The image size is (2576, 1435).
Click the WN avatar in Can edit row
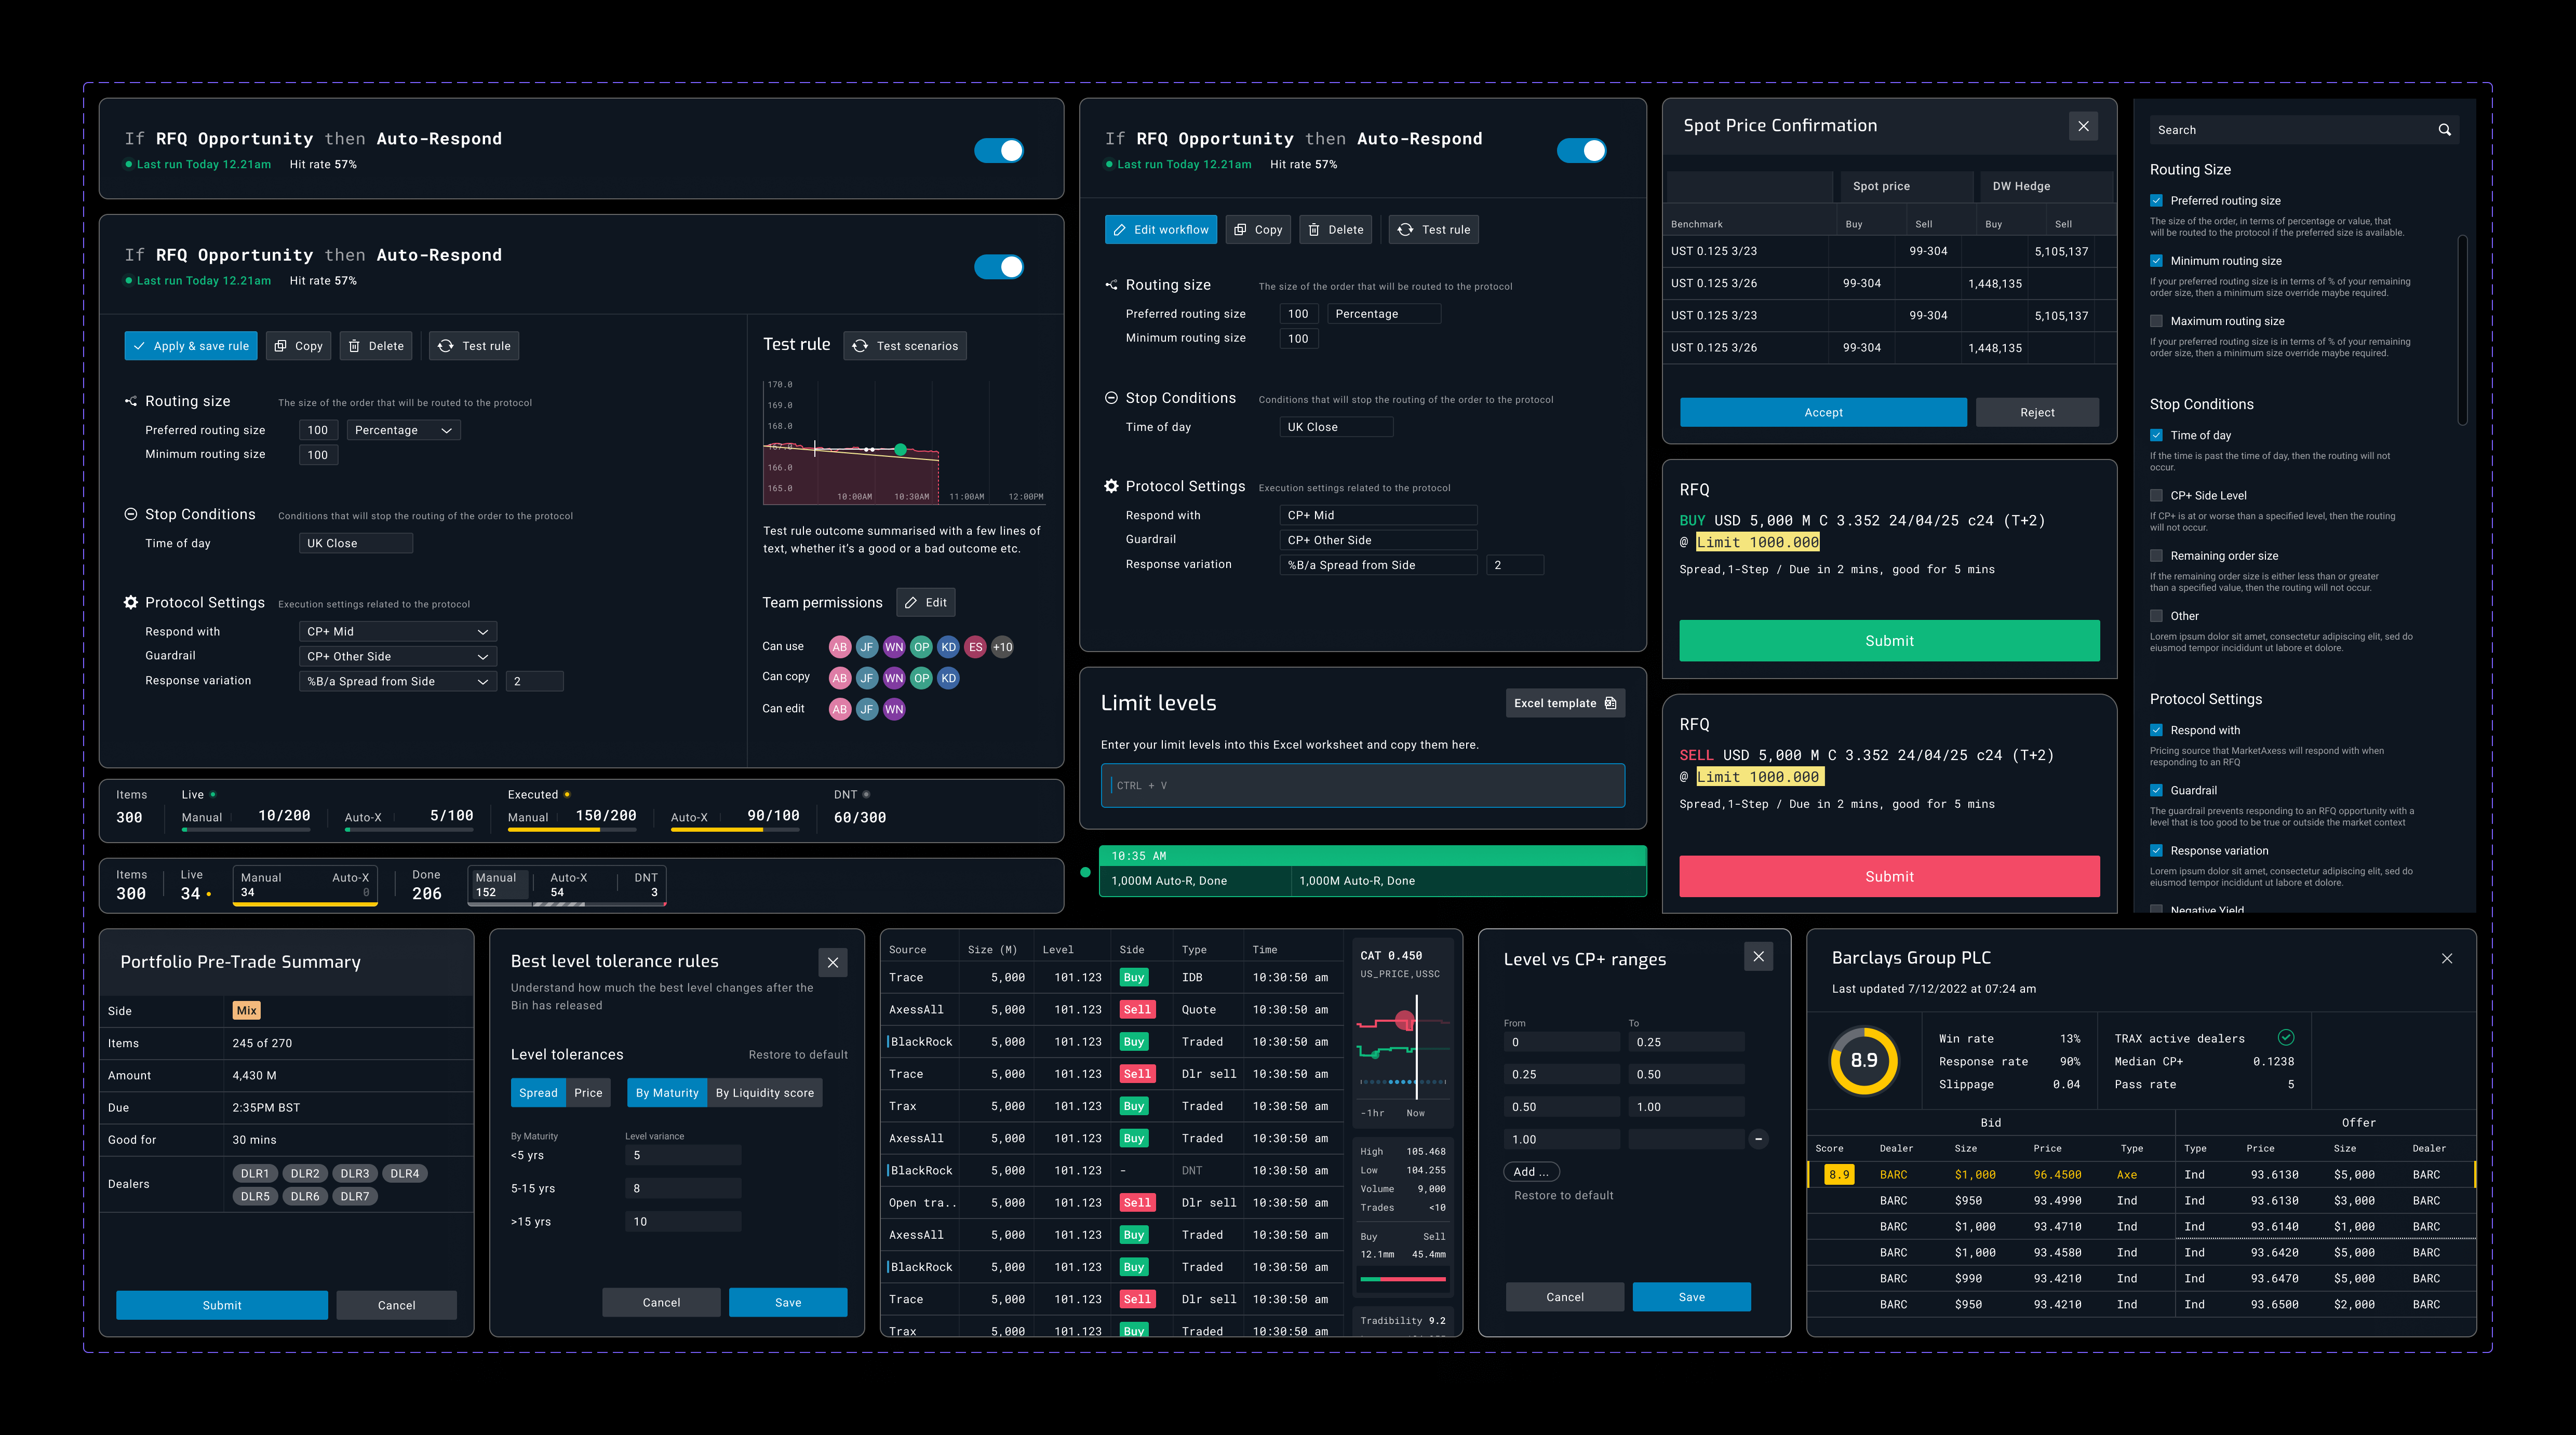(894, 709)
